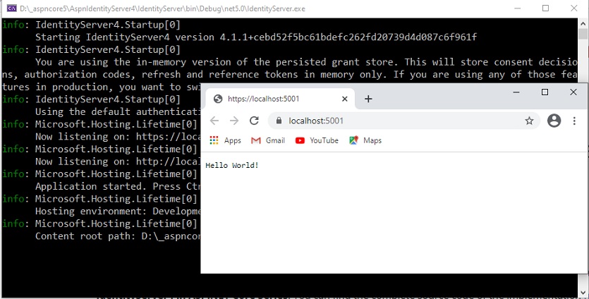Viewport: 589px width, 299px height.
Task: Open a new browser tab
Action: [x=368, y=99]
